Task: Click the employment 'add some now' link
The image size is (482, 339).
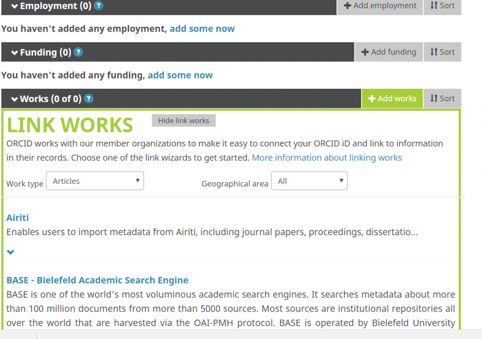Action: click(x=202, y=28)
